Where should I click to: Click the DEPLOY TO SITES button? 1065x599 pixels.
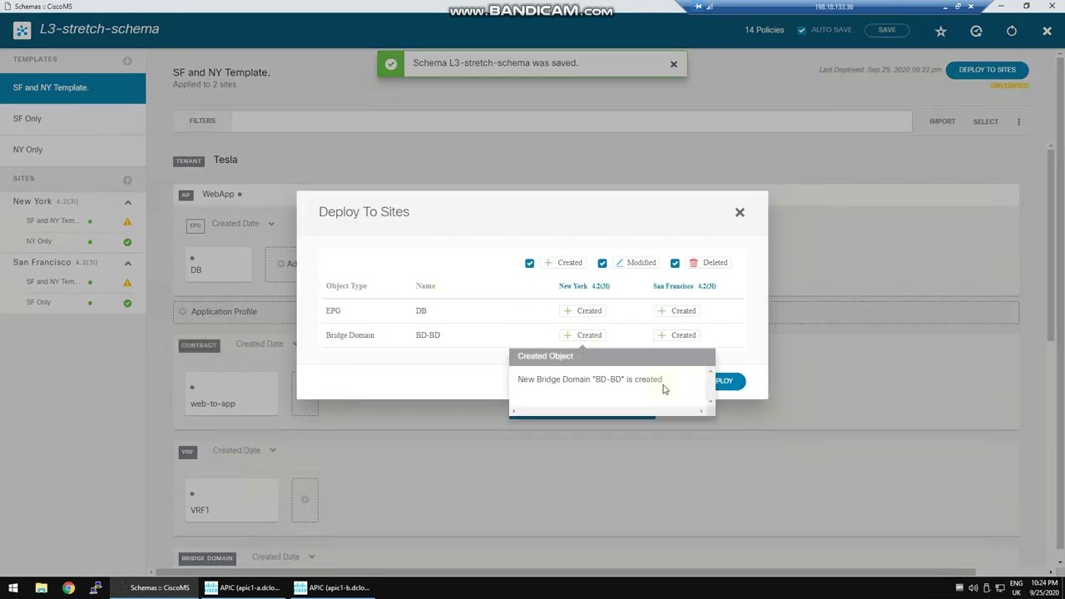[x=987, y=70]
